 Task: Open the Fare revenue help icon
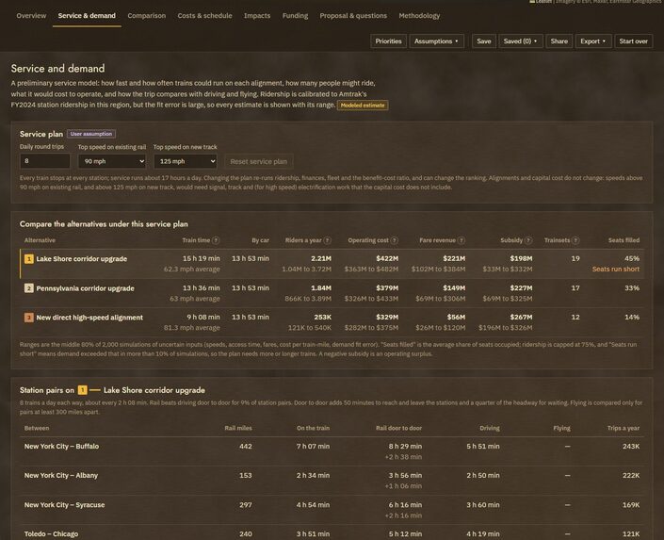[x=462, y=240]
